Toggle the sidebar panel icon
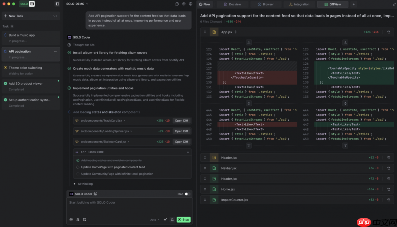397x227 pixels. click(x=57, y=4)
